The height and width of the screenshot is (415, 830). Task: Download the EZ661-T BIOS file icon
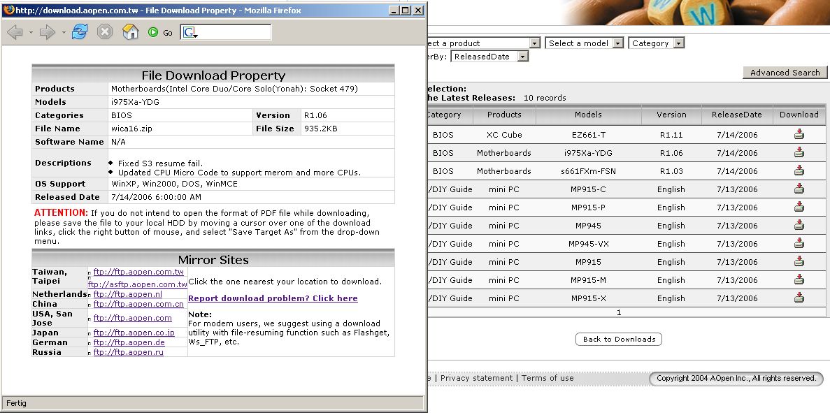[799, 134]
